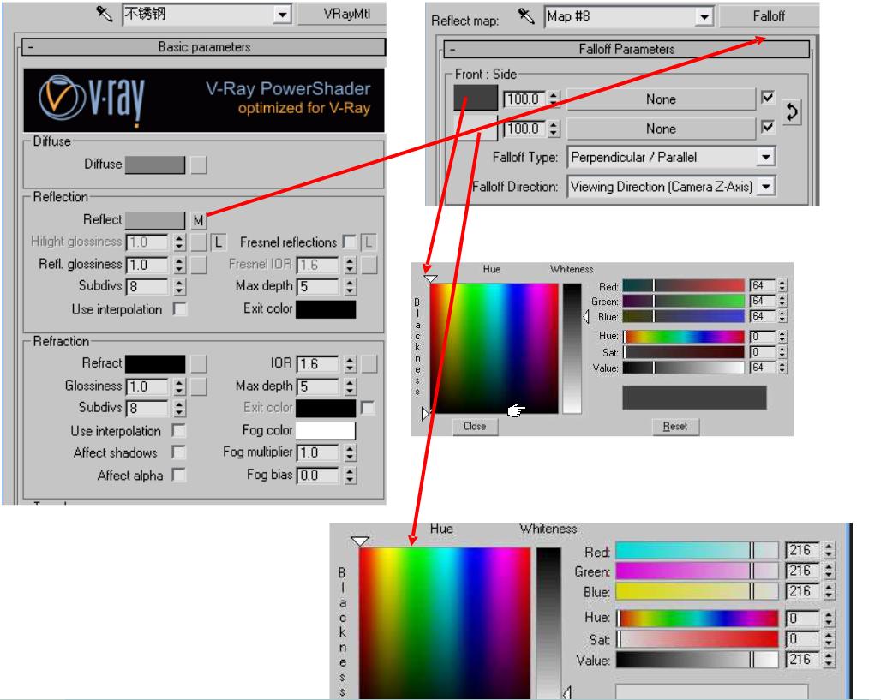
Task: Click the Red slider in upper color selector
Action: 683,286
